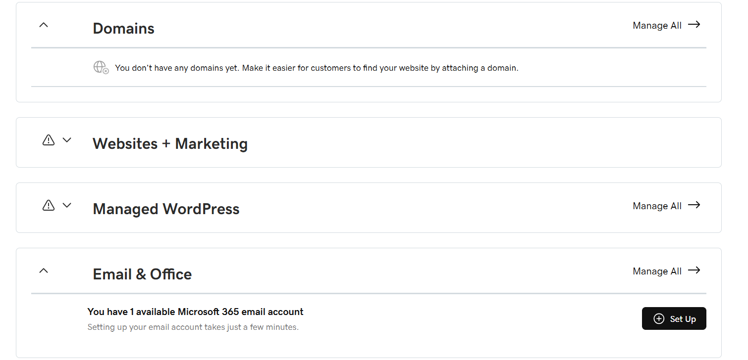Screen dimensions: 748x360
Task: Click the warning icon beside Websites + Marketing
Action: (x=49, y=140)
